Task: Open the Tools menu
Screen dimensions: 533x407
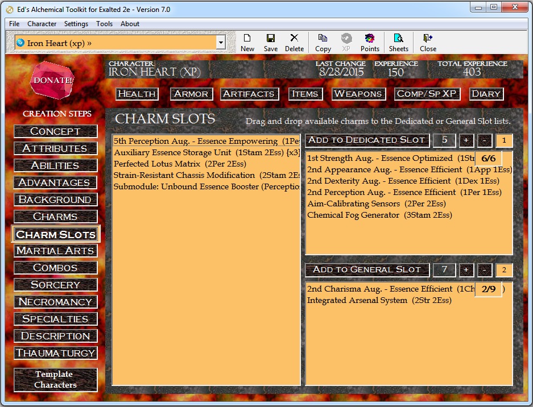Action: (x=104, y=24)
